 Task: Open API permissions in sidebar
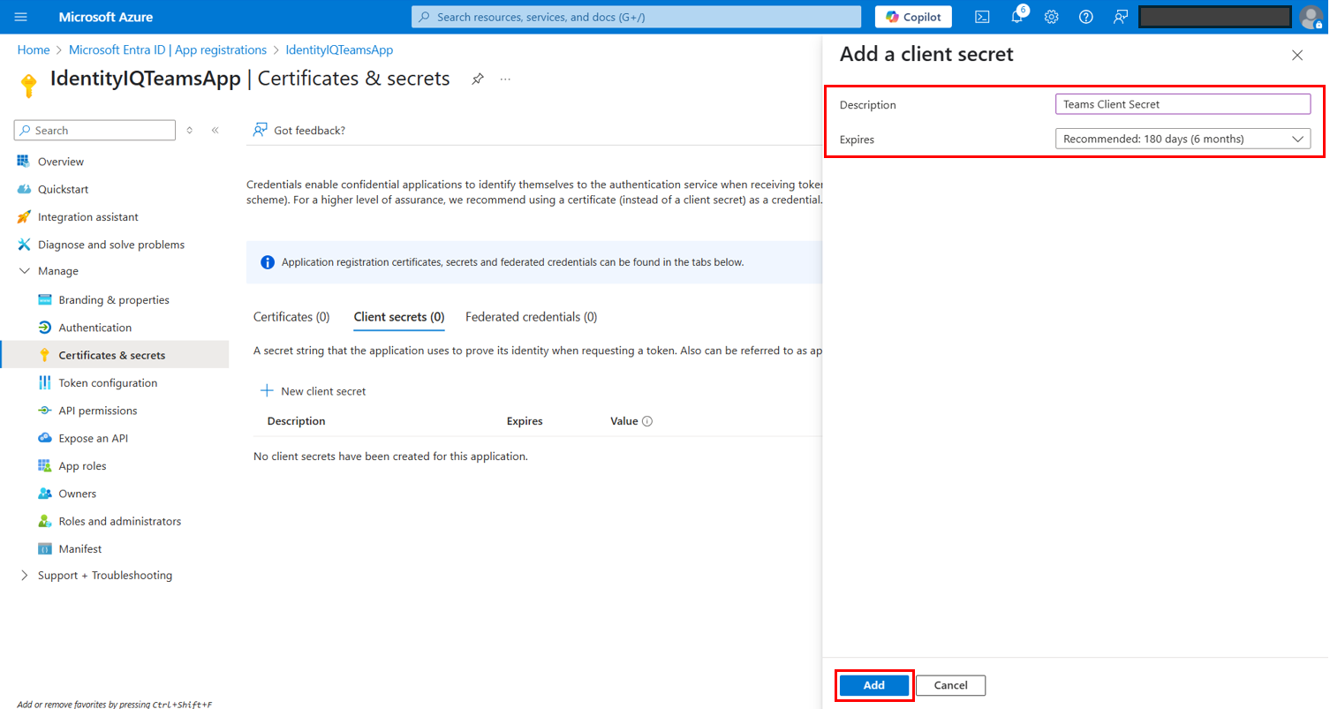pyautogui.click(x=97, y=411)
